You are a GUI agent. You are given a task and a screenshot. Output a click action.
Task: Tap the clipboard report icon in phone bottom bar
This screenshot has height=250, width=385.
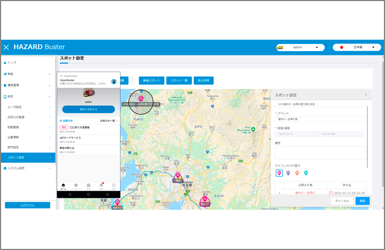[89, 186]
